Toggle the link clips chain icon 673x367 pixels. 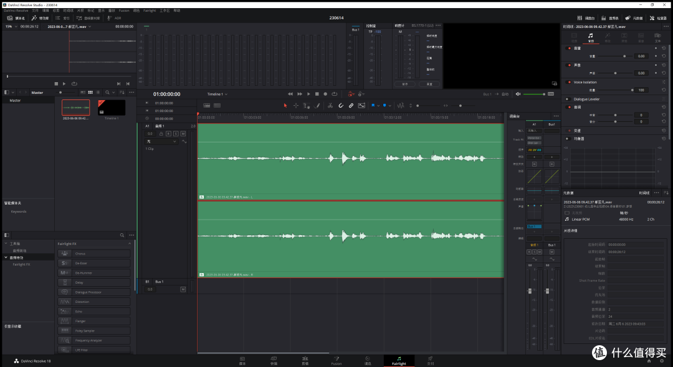pos(351,105)
